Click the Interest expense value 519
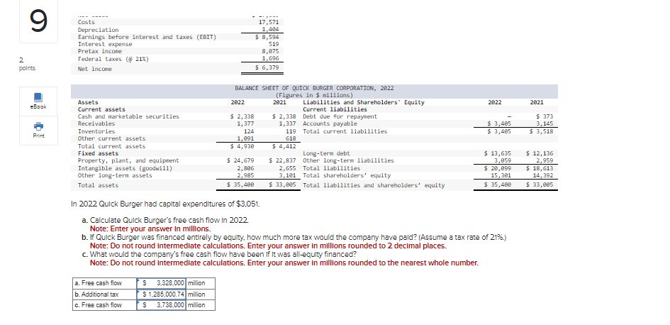The image size is (670, 325). click(x=274, y=44)
